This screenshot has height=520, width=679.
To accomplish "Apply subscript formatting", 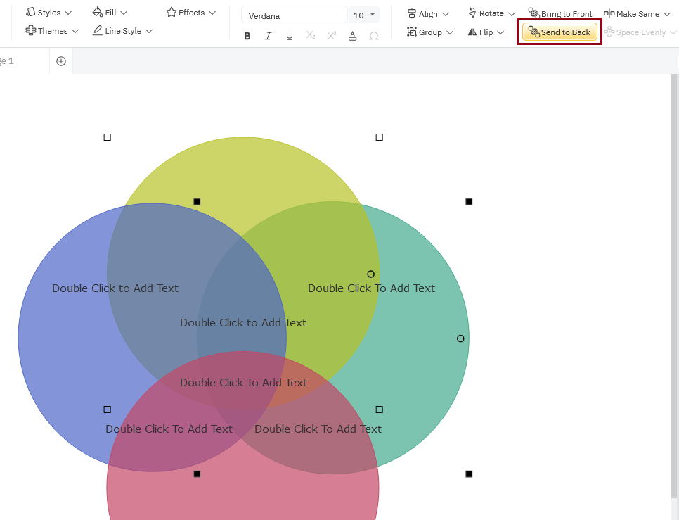I will pyautogui.click(x=311, y=35).
